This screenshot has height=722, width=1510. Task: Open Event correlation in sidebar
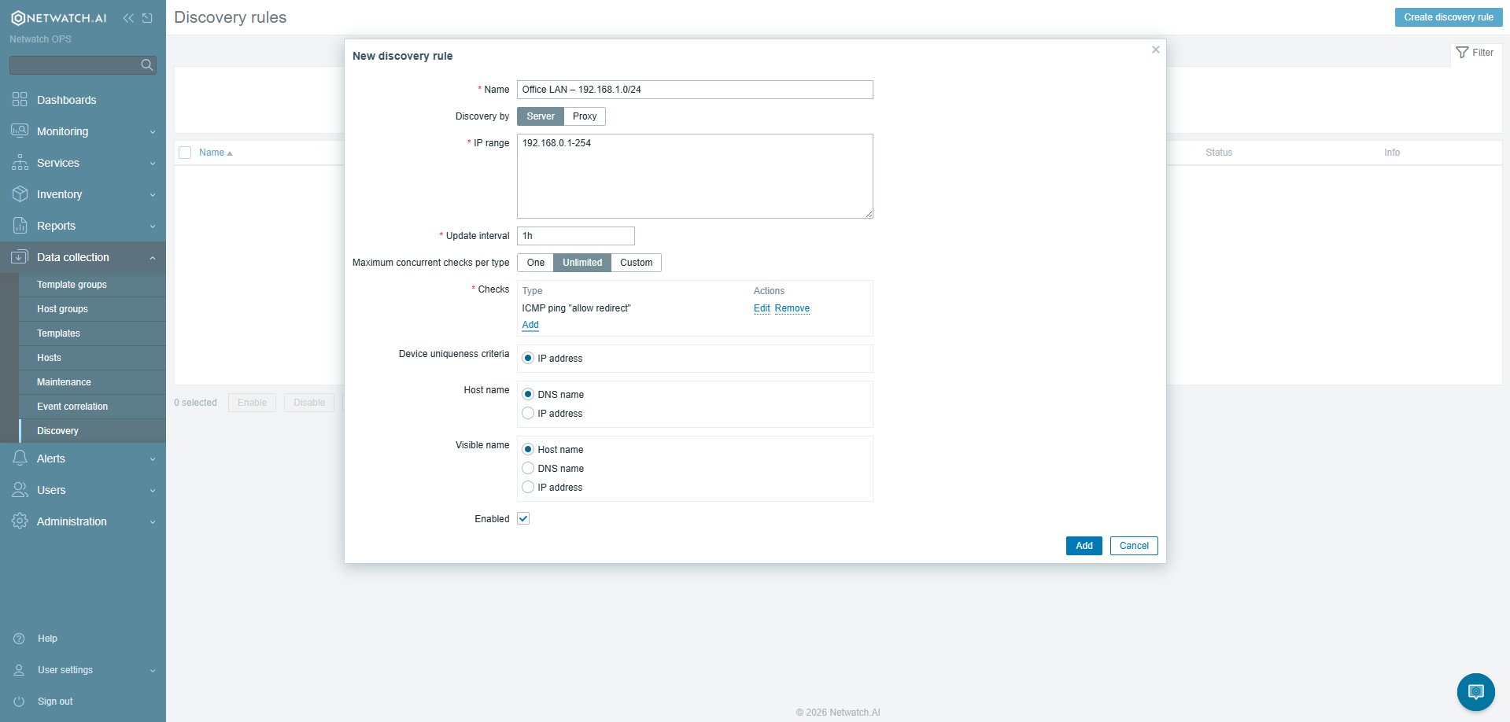pos(92,407)
